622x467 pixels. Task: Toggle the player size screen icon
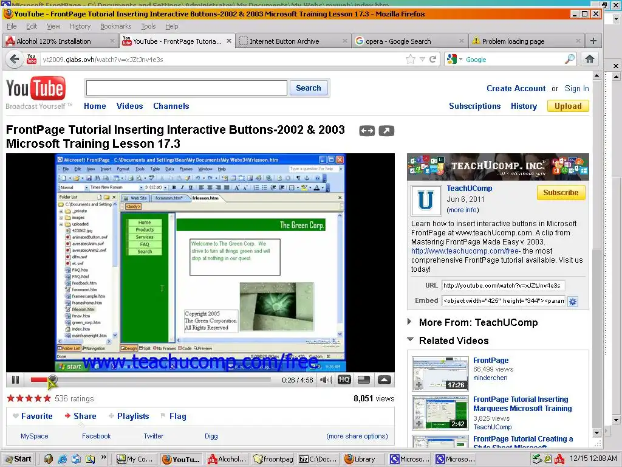(x=364, y=379)
